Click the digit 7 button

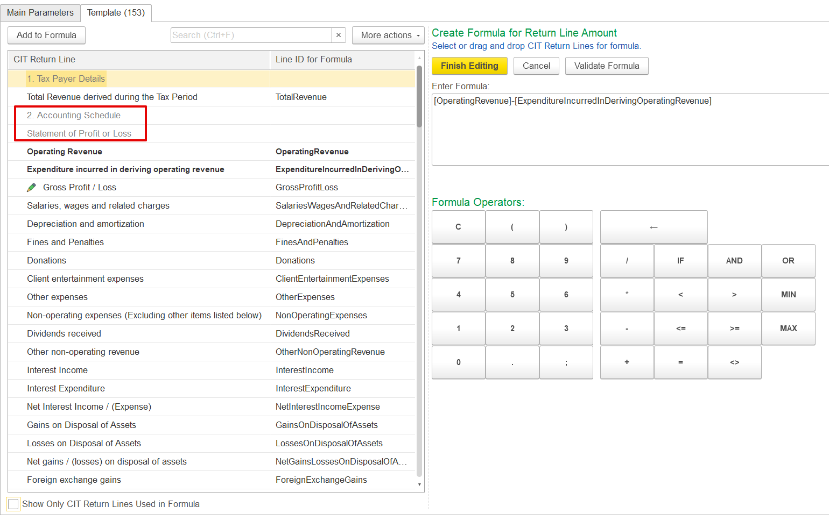(x=459, y=261)
